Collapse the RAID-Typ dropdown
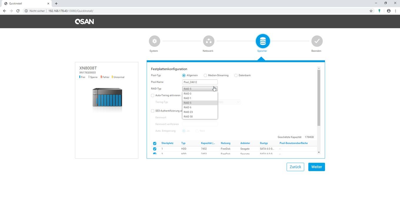This screenshot has height=217, width=400. pyautogui.click(x=200, y=89)
